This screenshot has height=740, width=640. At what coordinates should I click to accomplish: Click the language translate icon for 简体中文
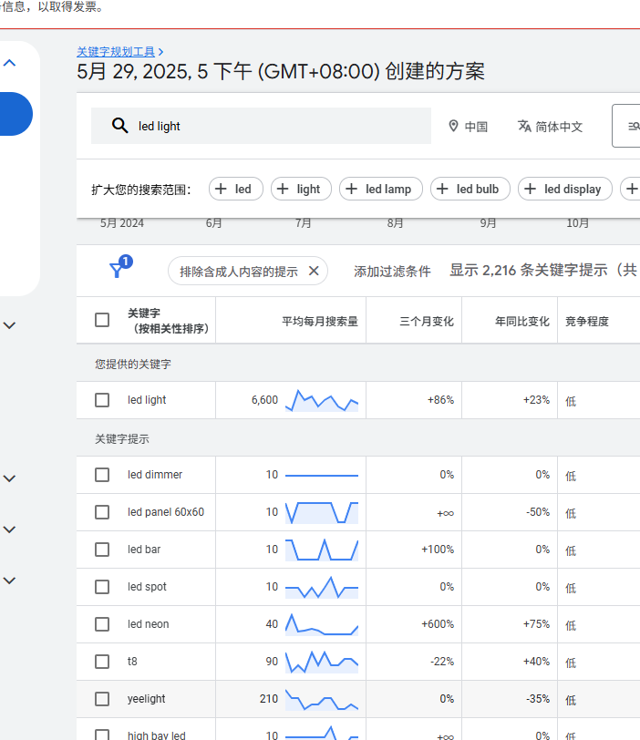(524, 127)
